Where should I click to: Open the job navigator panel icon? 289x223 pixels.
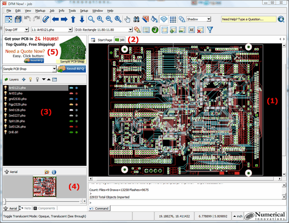pyautogui.click(x=8, y=19)
